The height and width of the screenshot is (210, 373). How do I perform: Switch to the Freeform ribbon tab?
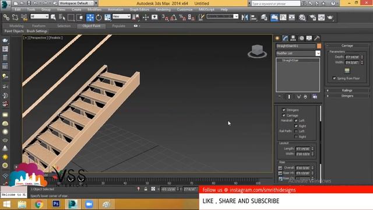point(39,26)
